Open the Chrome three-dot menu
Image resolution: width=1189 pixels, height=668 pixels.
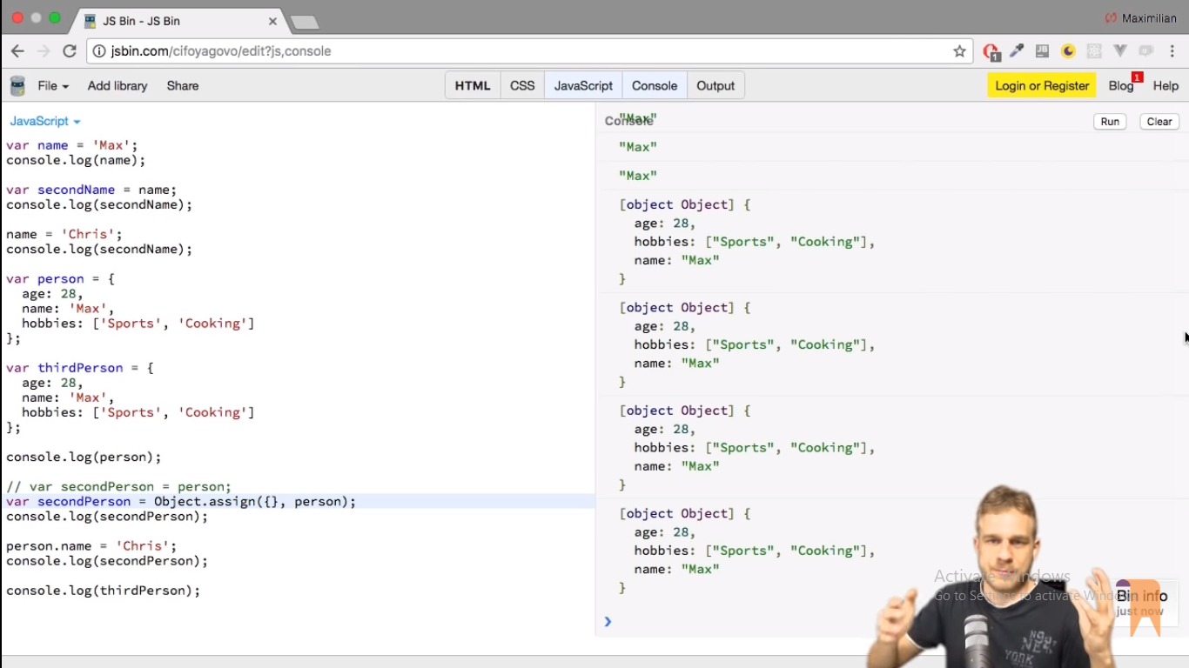pos(1172,51)
